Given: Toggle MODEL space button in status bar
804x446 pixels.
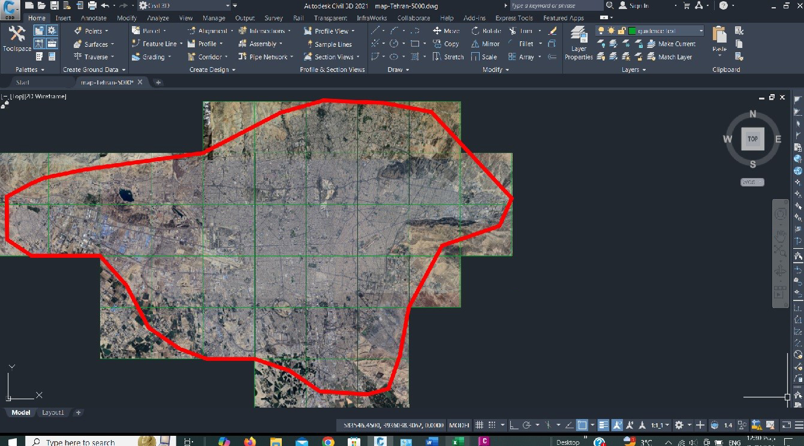Looking at the screenshot, I should [459, 425].
